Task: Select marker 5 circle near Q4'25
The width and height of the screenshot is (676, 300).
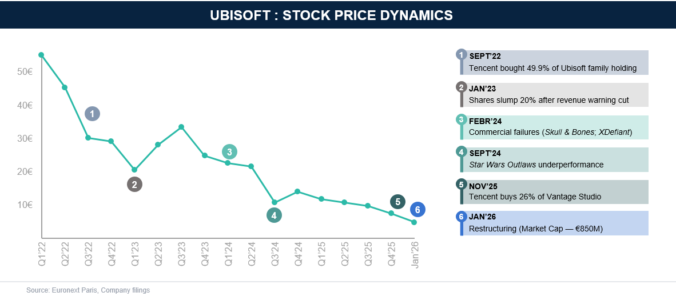Action: tap(397, 201)
